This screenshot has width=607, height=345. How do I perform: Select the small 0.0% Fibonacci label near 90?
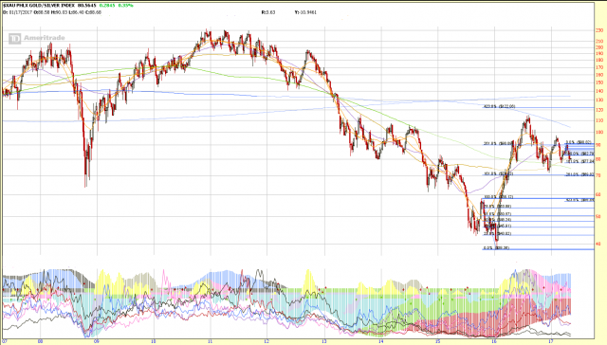click(x=579, y=142)
